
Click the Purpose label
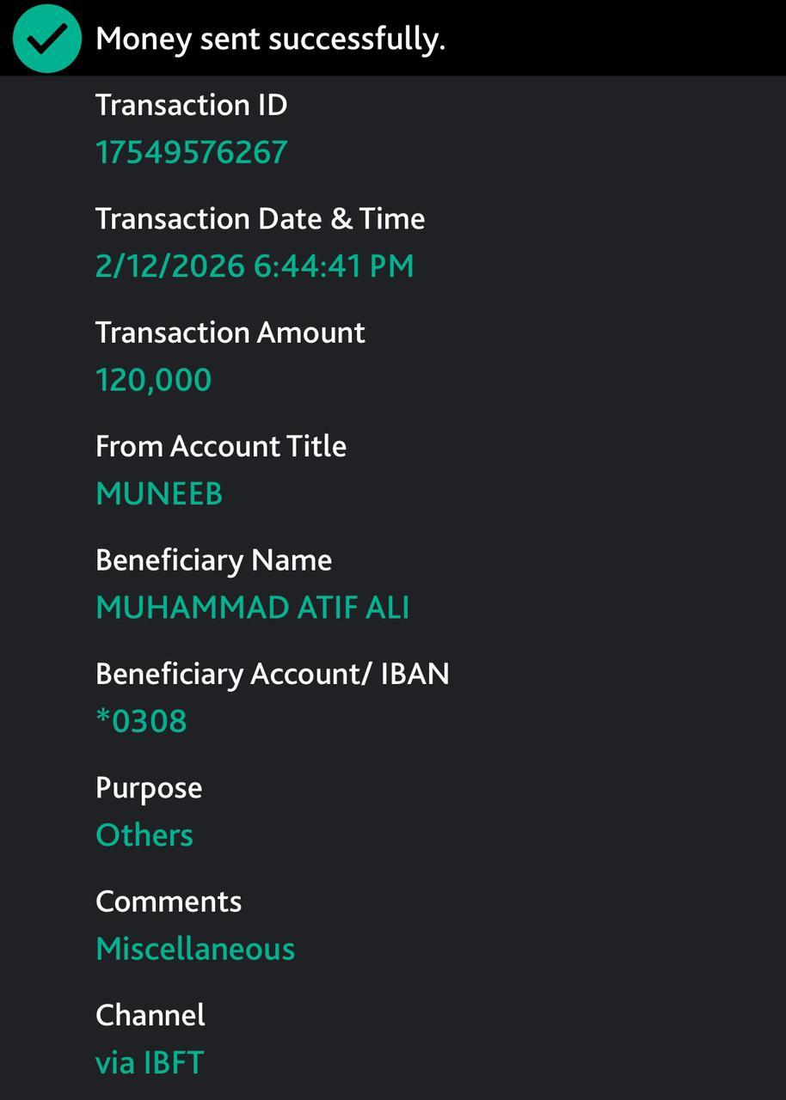(149, 788)
